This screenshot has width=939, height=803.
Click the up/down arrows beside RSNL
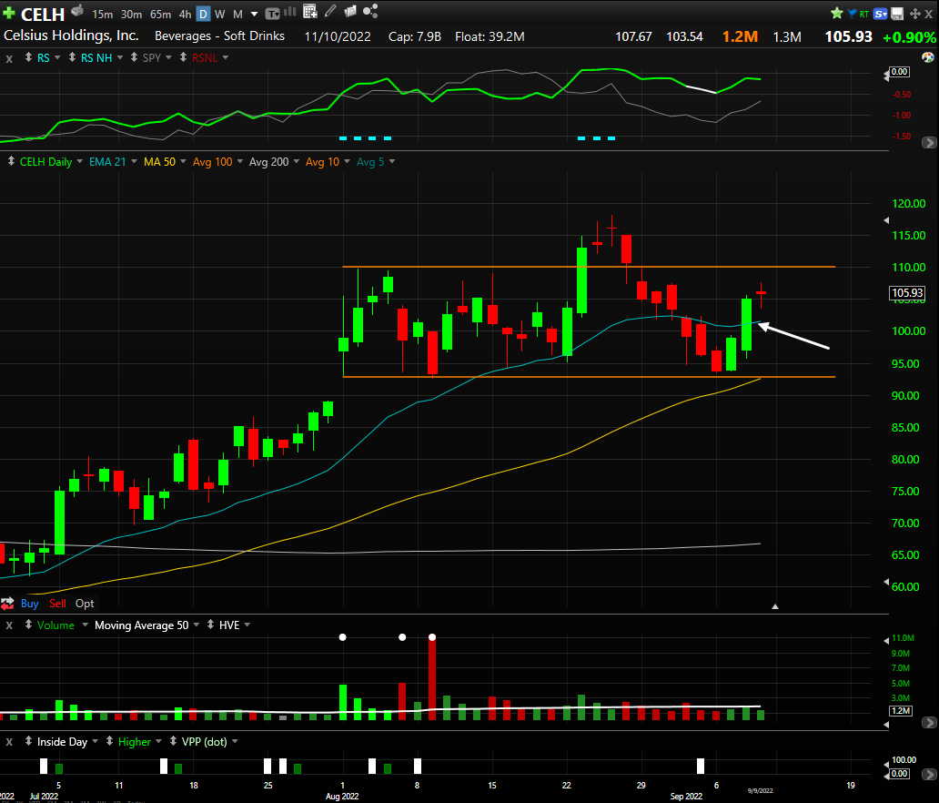[183, 57]
